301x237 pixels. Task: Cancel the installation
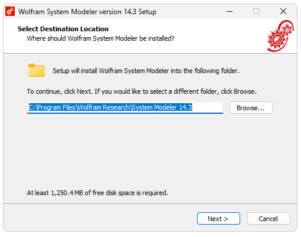(x=269, y=218)
